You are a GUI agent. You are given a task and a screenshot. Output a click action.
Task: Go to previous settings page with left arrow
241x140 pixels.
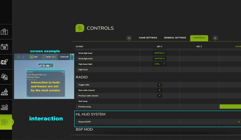129,38
